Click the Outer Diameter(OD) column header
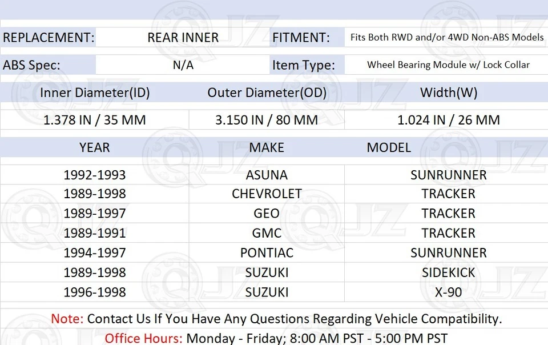This screenshot has width=548, height=345. 267,92
